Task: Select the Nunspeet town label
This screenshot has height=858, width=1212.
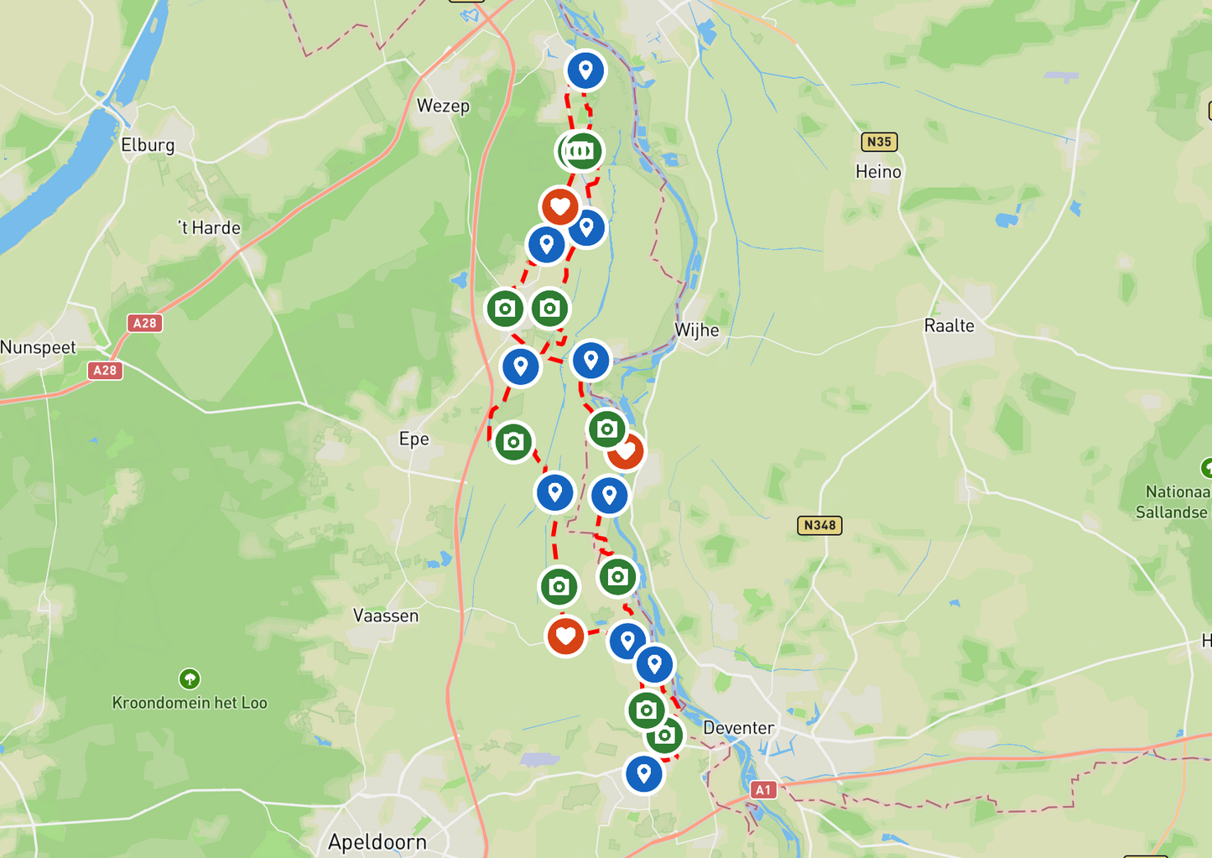Action: pyautogui.click(x=38, y=347)
